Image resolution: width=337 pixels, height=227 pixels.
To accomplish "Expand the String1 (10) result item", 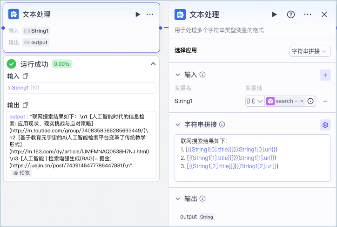I will (x=9, y=88).
